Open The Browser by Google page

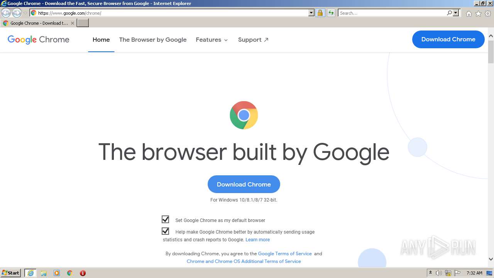[x=153, y=39]
